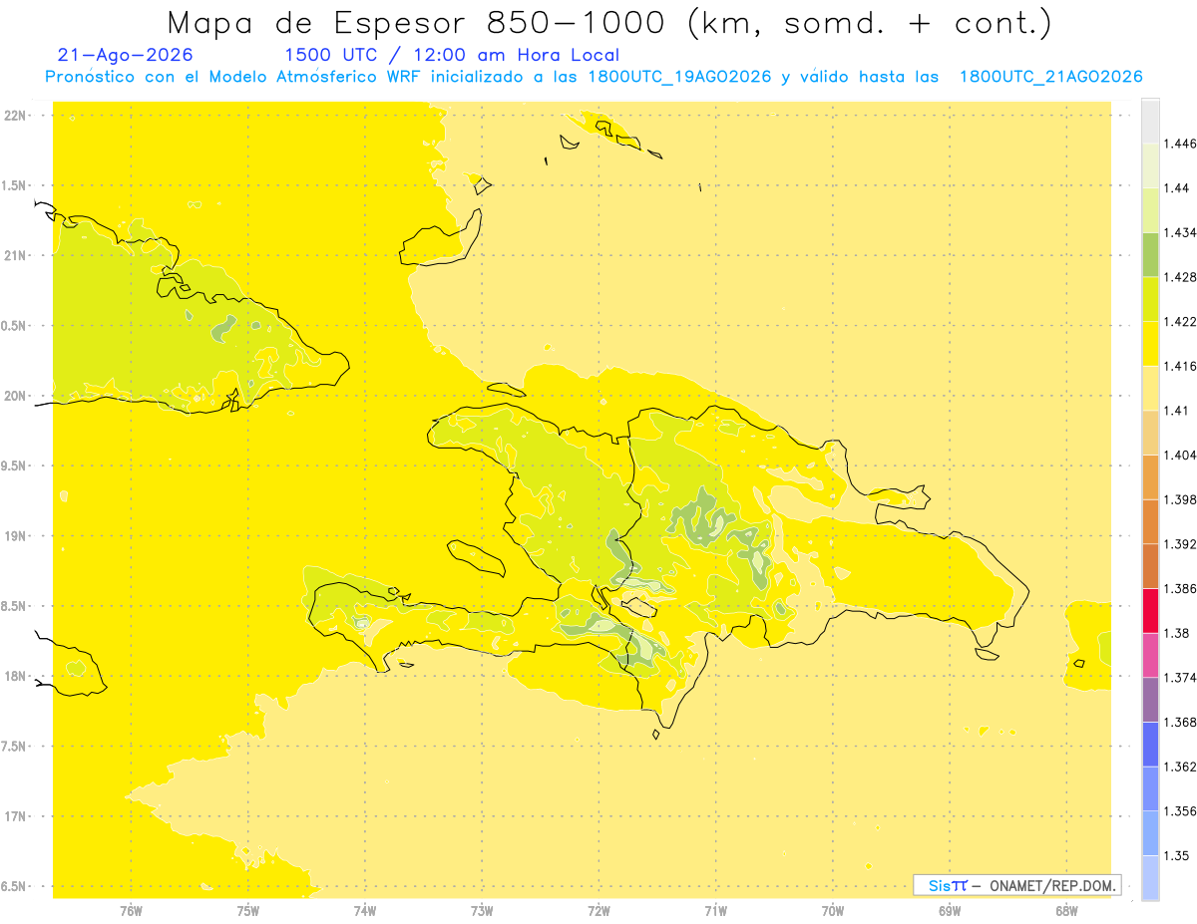The height and width of the screenshot is (924, 1197).
Task: Click the '1500 UTC / 12:00 am Hora Local' text
Action: (x=452, y=55)
